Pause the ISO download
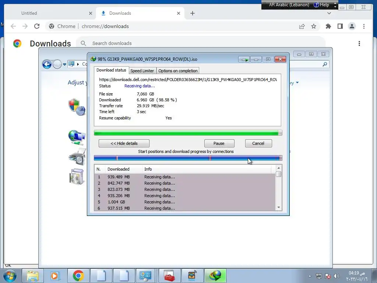 coord(219,143)
